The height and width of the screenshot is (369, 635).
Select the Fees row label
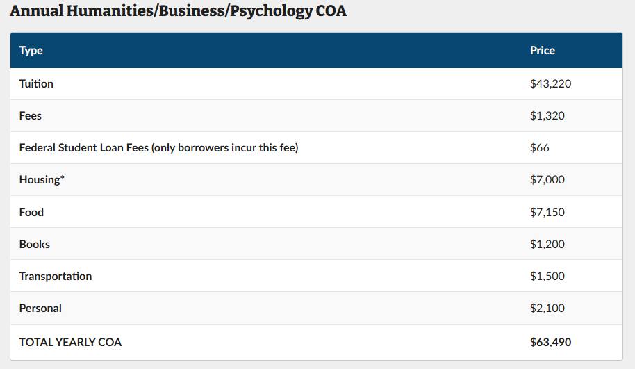coord(31,115)
